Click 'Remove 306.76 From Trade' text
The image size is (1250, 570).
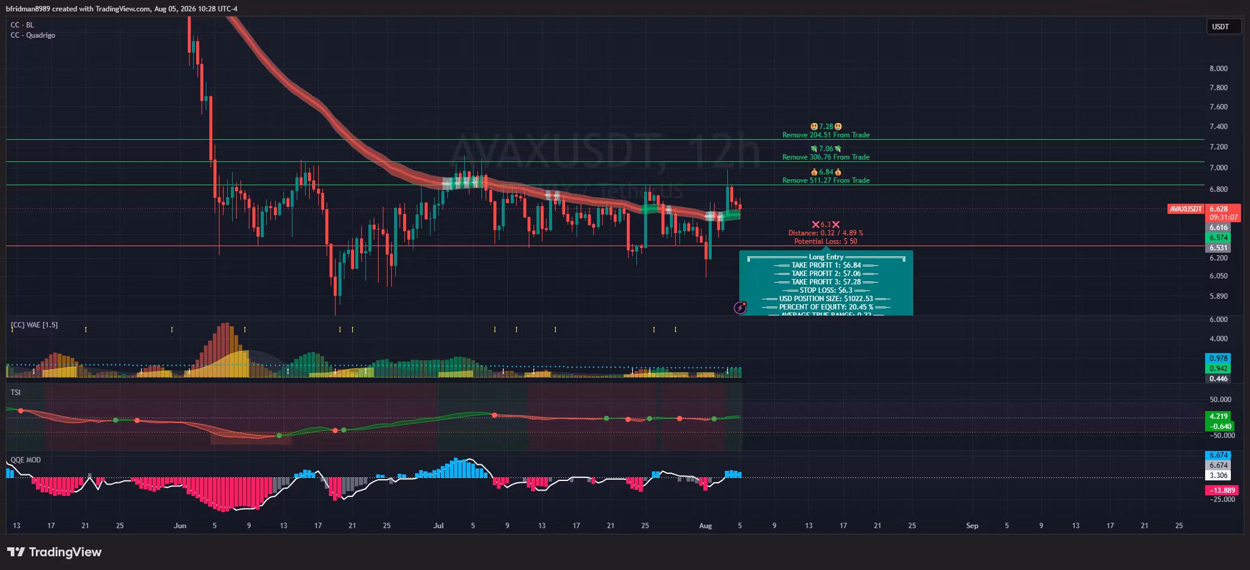click(x=826, y=157)
